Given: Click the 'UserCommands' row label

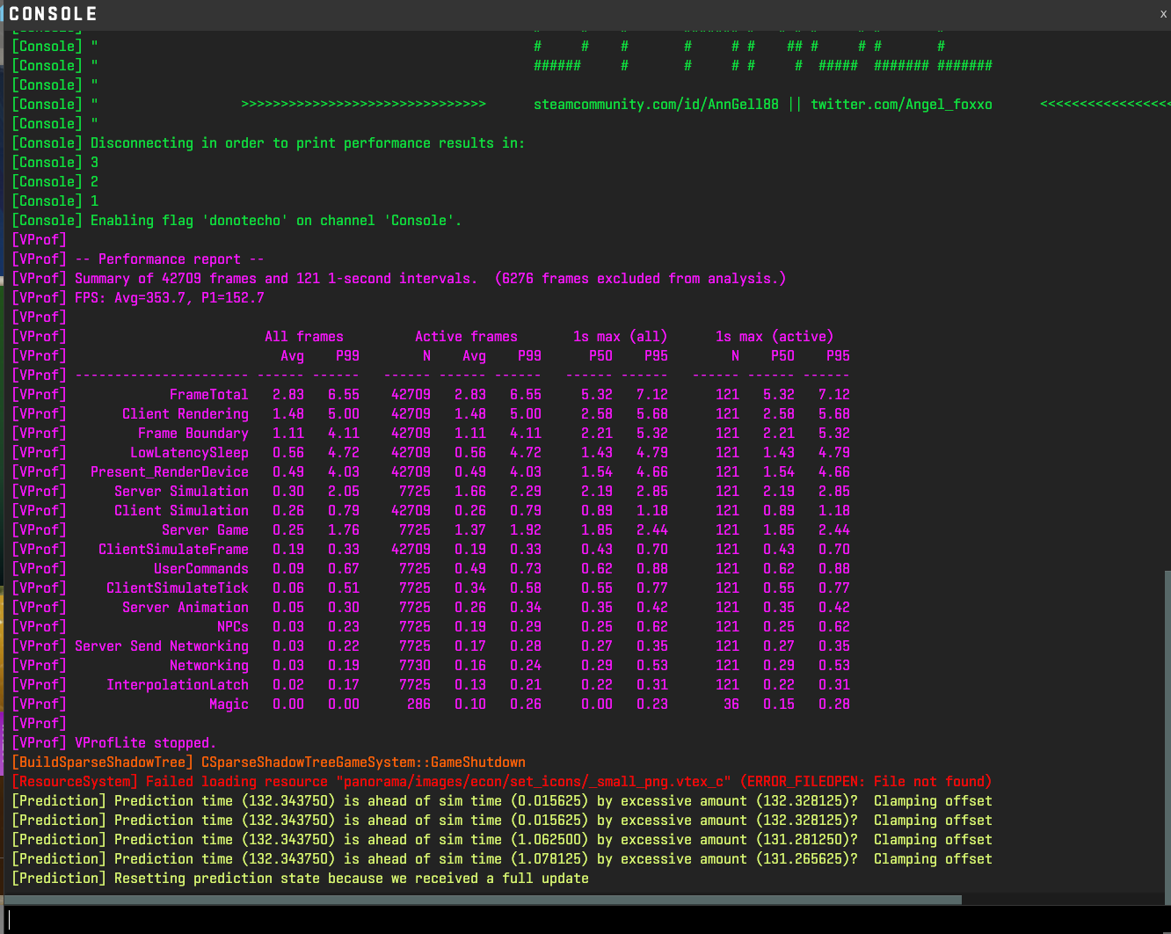Looking at the screenshot, I should (201, 569).
